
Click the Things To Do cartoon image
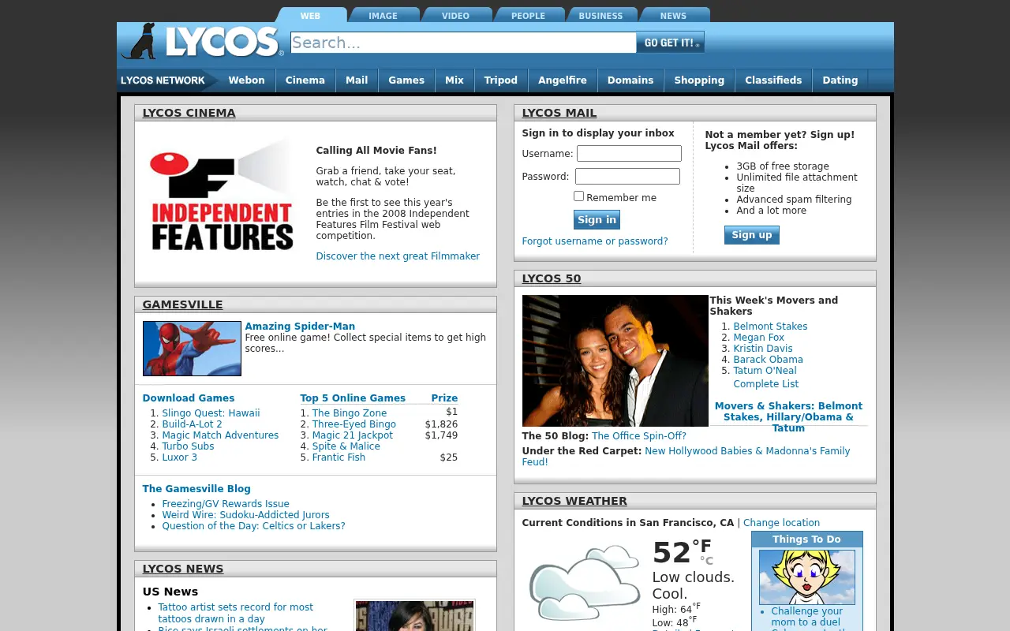(x=806, y=577)
